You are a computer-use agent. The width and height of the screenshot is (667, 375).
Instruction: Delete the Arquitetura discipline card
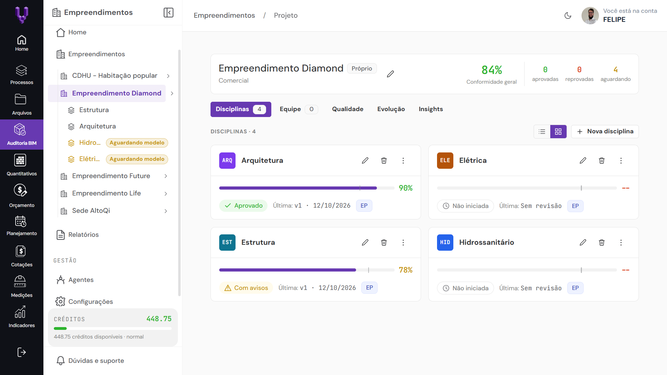pos(384,160)
